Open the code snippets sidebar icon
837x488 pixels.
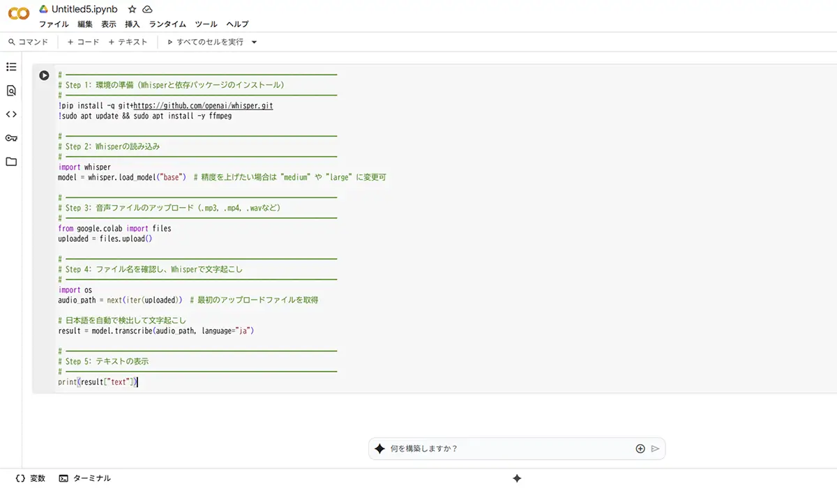click(x=11, y=114)
